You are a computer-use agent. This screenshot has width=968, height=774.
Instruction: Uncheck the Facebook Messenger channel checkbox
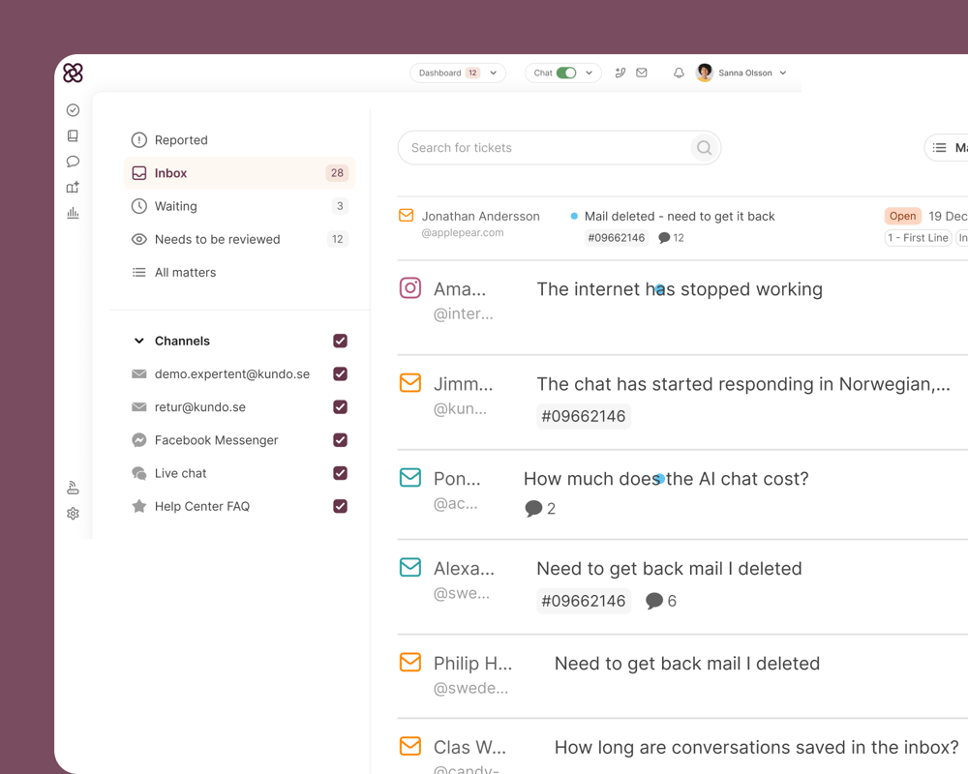(340, 440)
